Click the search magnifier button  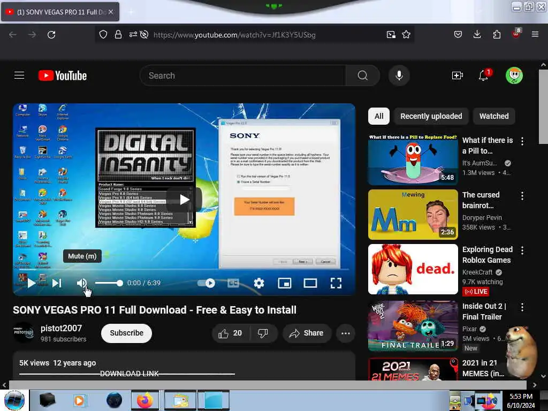(x=363, y=75)
